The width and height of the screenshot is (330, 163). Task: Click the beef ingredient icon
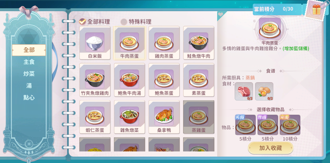[244, 91]
